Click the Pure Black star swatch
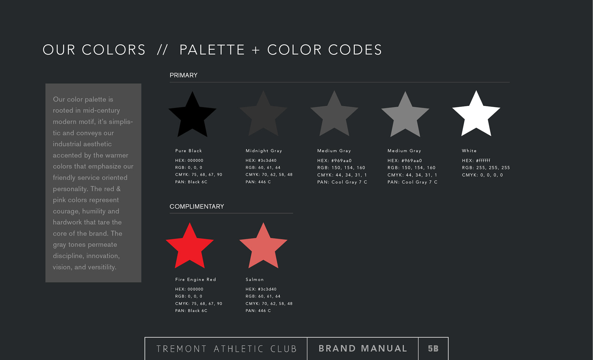The image size is (593, 360). 192,116
